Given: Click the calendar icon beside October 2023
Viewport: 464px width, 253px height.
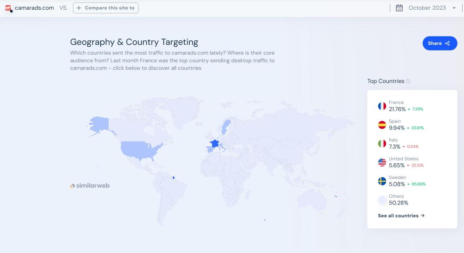Looking at the screenshot, I should [x=399, y=8].
